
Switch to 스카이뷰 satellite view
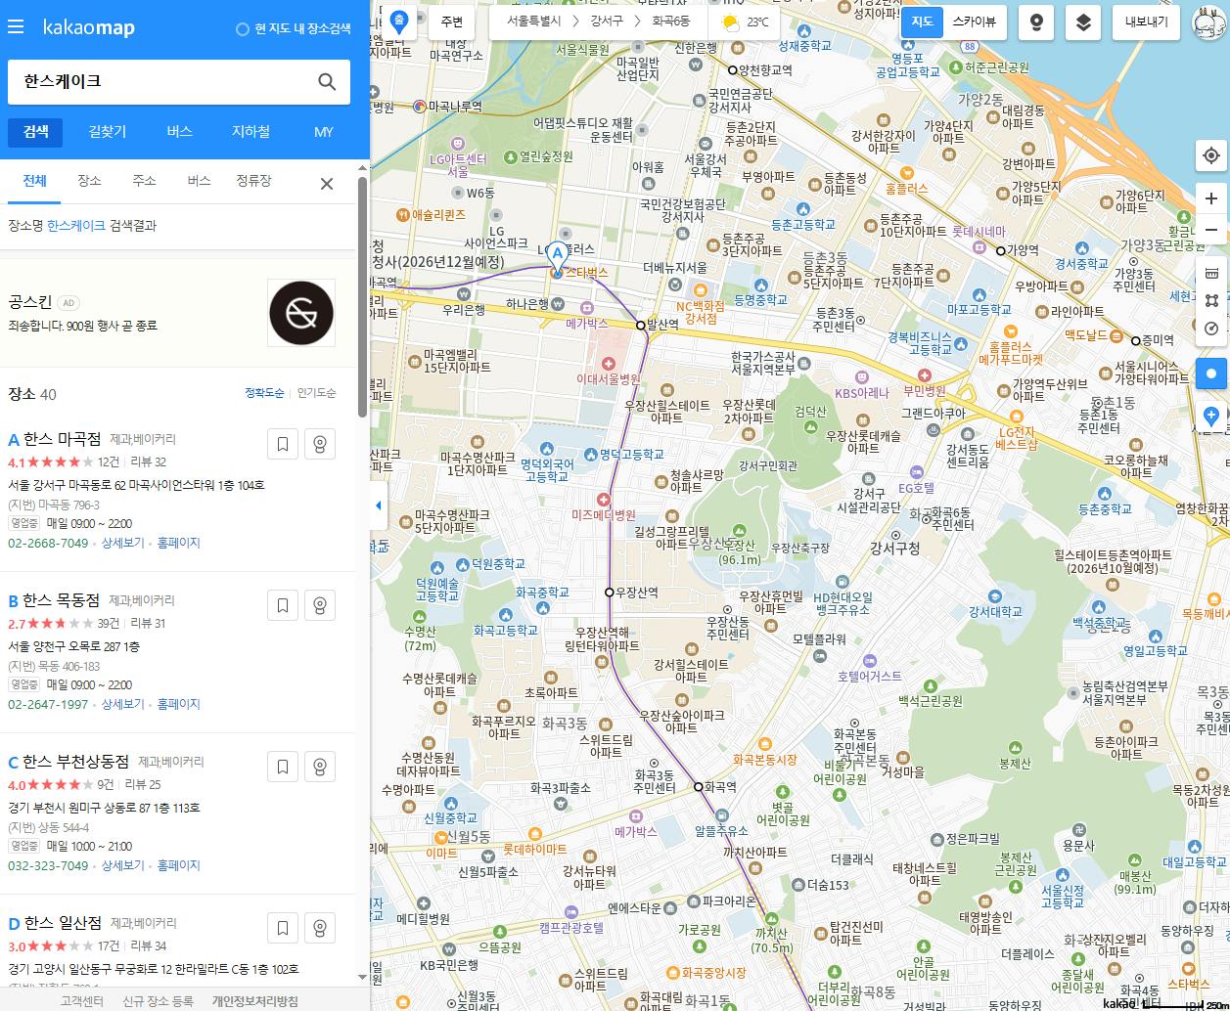point(974,22)
